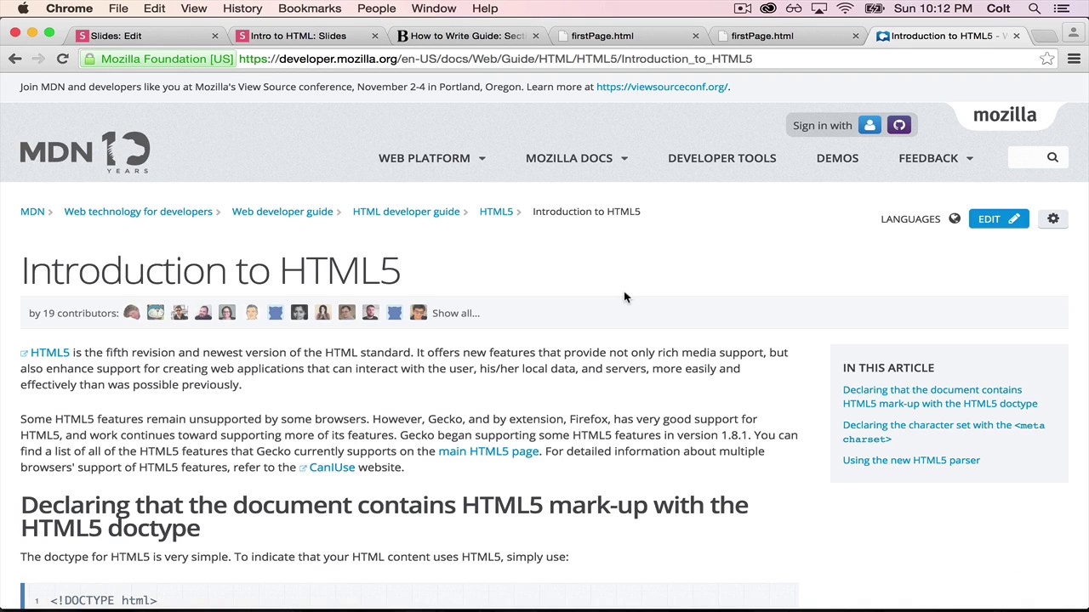Go to Web developer guide breadcrumb
Viewport: 1089px width, 612px height.
tap(282, 212)
